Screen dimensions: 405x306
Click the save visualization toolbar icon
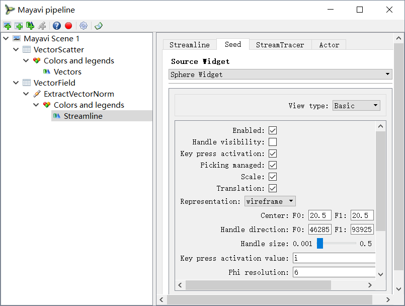coord(98,26)
